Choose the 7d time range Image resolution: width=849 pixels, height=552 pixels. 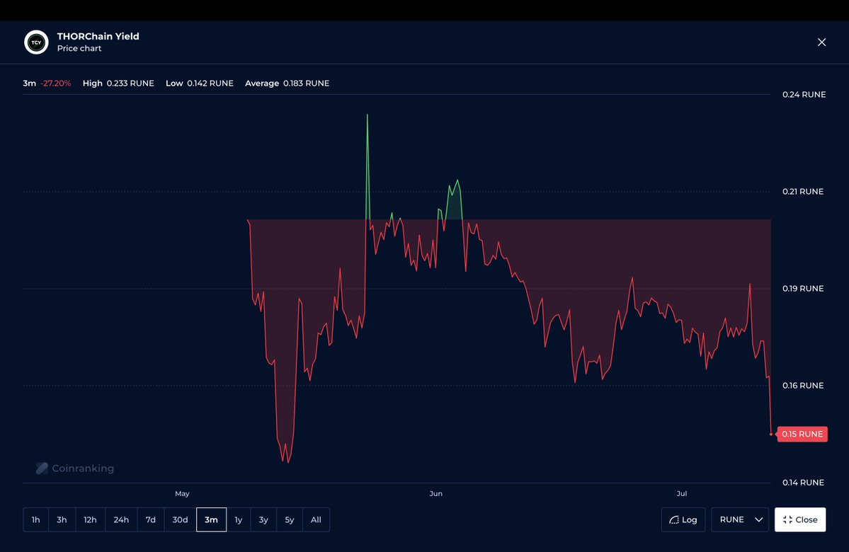(151, 519)
